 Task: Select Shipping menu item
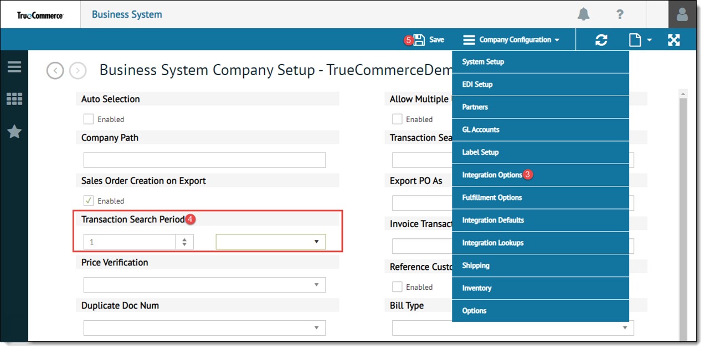pos(541,266)
